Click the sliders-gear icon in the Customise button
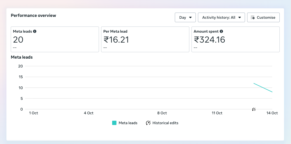The height and width of the screenshot is (144, 291). point(253,17)
